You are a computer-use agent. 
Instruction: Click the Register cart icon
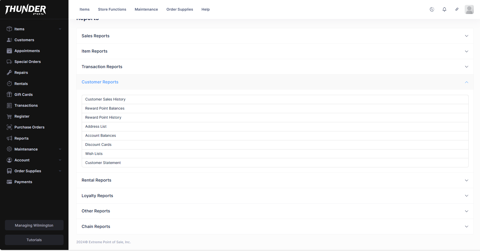click(x=9, y=116)
